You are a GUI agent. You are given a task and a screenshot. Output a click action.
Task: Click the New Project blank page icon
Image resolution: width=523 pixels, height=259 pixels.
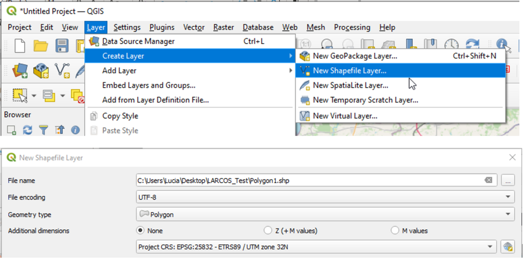click(20, 45)
